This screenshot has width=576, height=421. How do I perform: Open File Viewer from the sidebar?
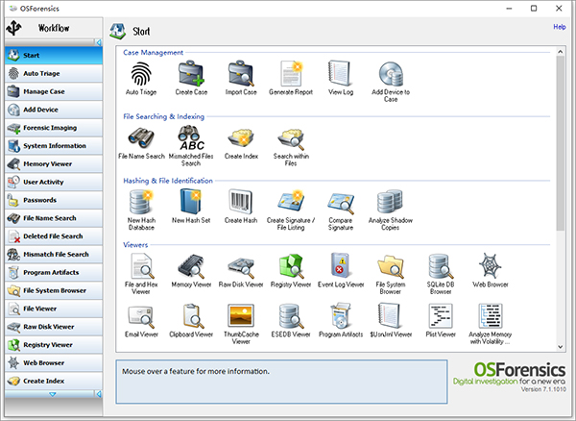[x=54, y=309]
